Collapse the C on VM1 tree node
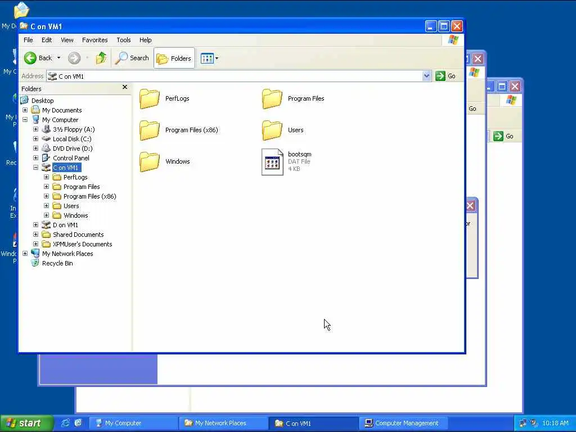576x432 pixels. [35, 168]
